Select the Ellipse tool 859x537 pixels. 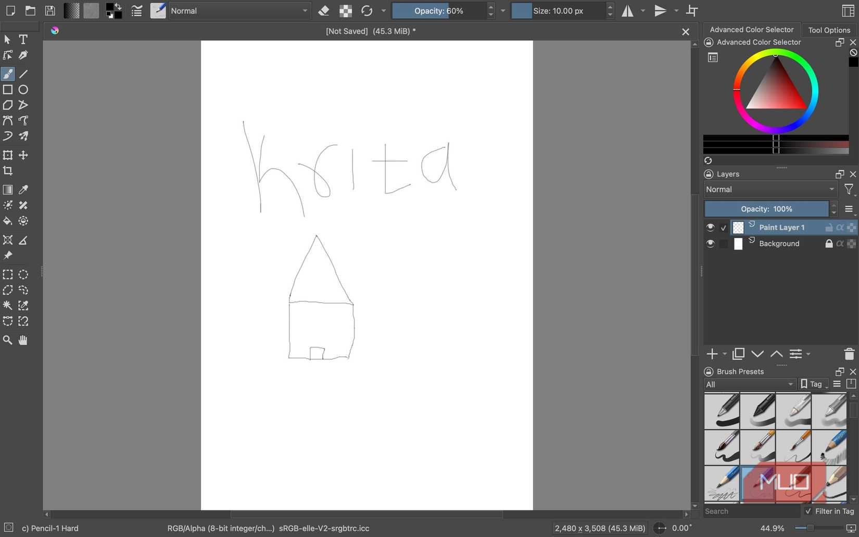click(x=23, y=90)
